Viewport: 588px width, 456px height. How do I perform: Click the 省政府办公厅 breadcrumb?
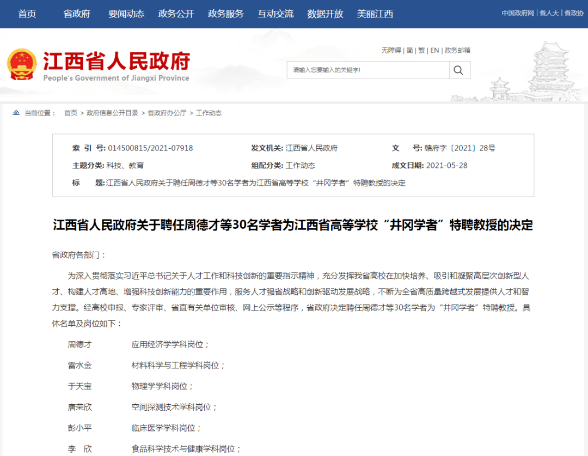tap(167, 113)
